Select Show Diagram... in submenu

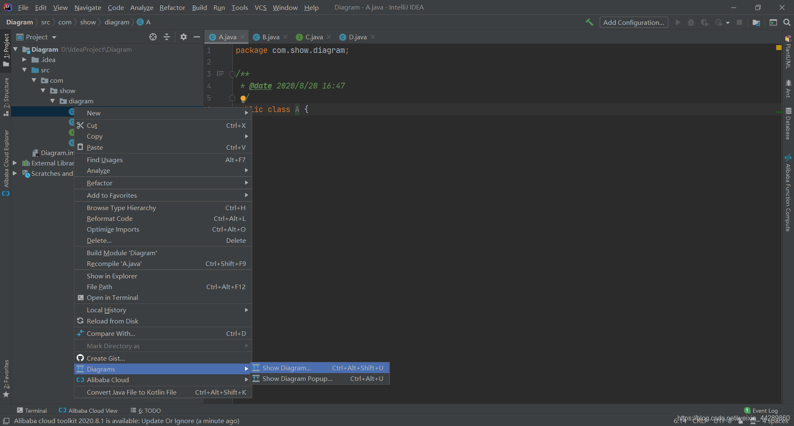(320, 368)
